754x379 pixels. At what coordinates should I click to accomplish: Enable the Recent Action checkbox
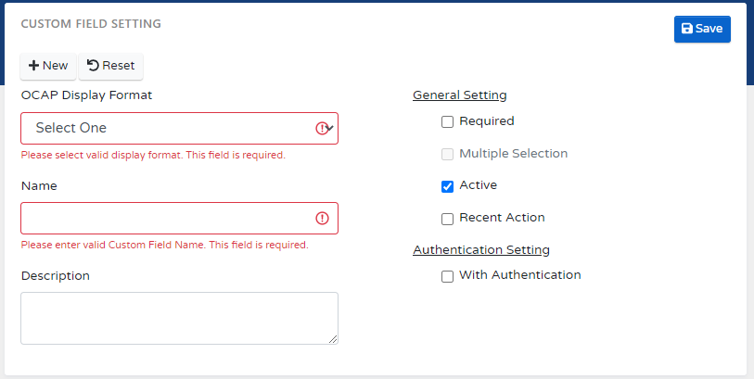pos(448,219)
